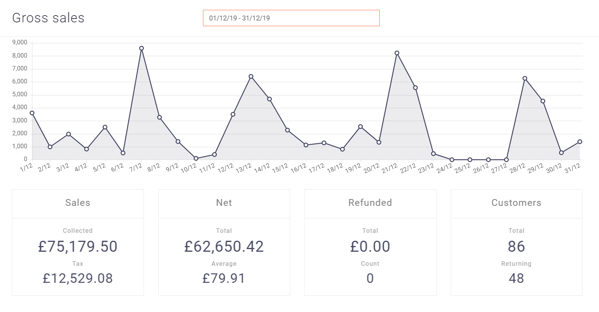
Task: Click the Refunded card header
Action: [370, 203]
